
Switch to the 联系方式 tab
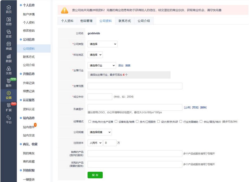pyautogui.click(x=125, y=21)
